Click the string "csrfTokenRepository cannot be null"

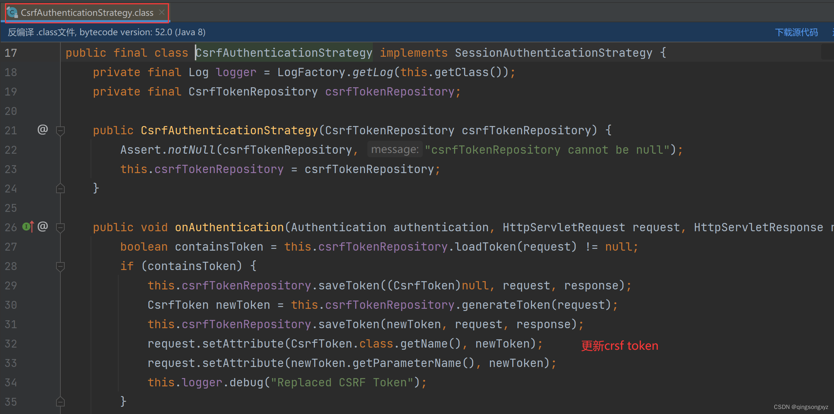pos(547,150)
